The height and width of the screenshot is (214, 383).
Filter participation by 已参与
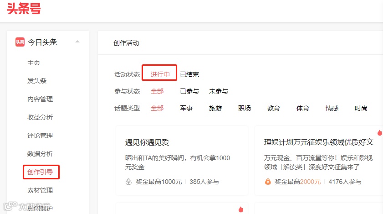189,91
